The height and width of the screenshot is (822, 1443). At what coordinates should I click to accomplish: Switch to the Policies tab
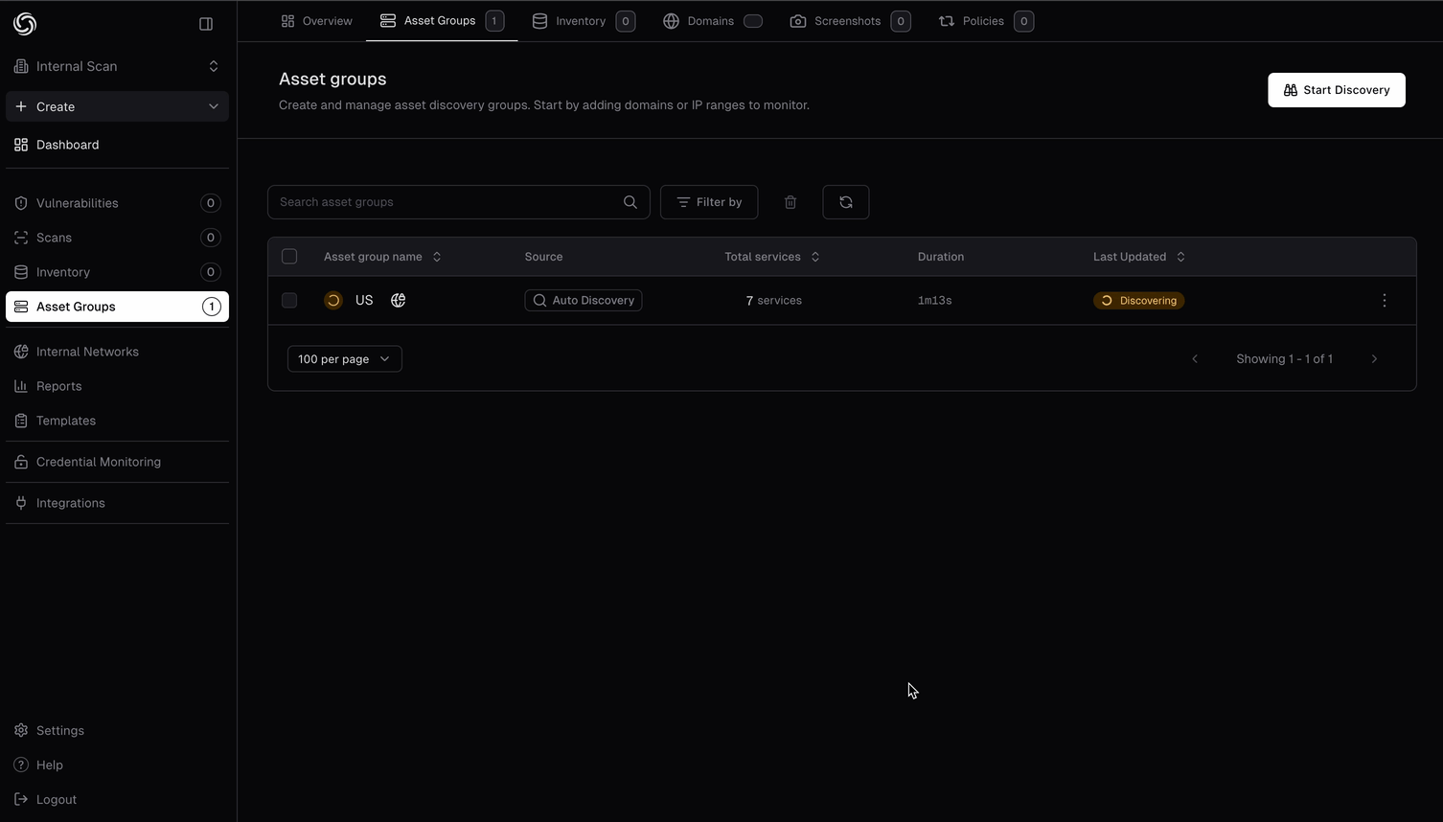986,21
